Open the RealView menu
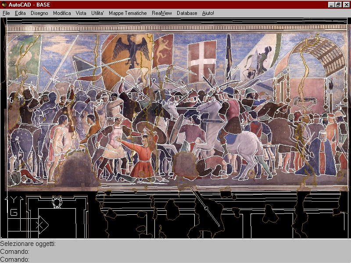Screen dimensions: 351x263 pos(161,13)
